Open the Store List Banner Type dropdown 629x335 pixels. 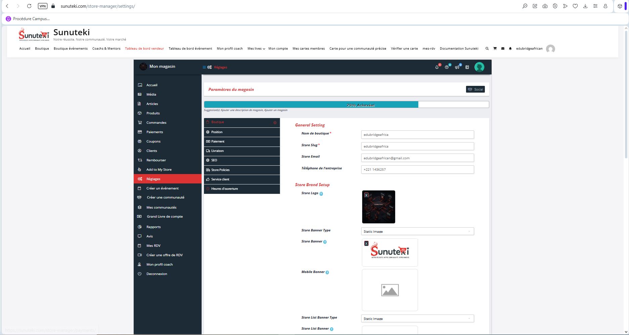(x=417, y=319)
